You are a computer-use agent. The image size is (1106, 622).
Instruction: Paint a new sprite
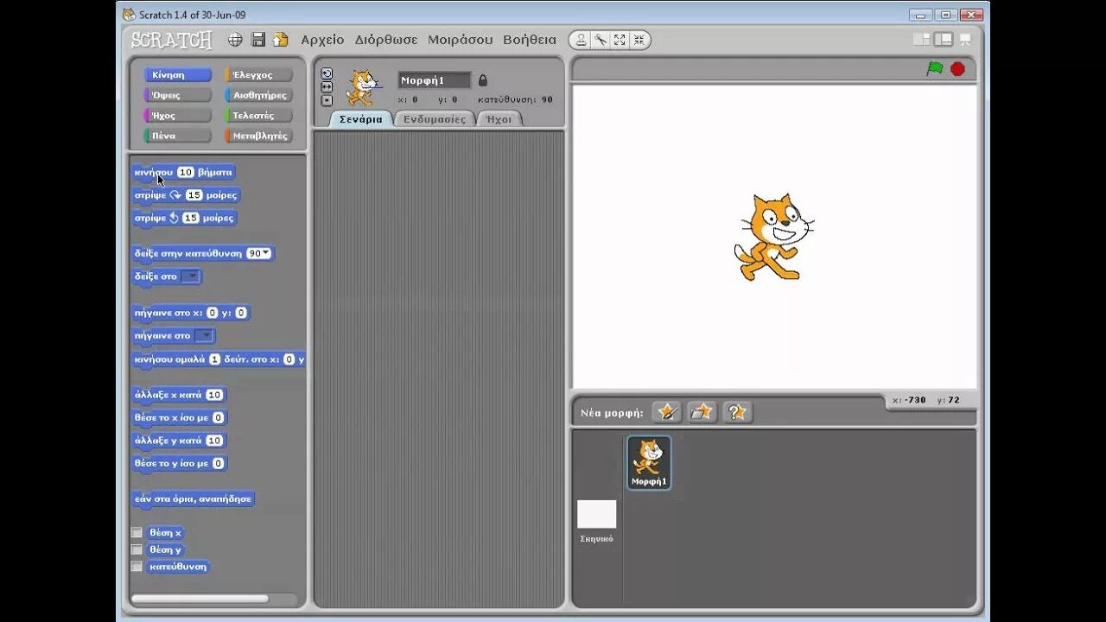coord(667,412)
